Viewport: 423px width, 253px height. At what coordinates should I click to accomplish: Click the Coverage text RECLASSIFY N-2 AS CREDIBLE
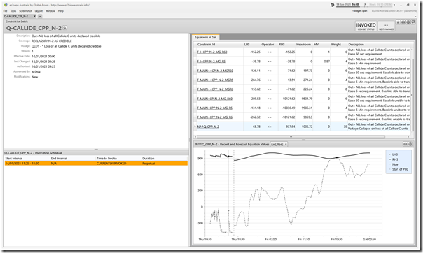click(52, 41)
